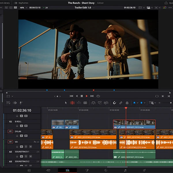The width and height of the screenshot is (173, 173).
Task: Click the Position Lock padlock icon
Action: 127,103
